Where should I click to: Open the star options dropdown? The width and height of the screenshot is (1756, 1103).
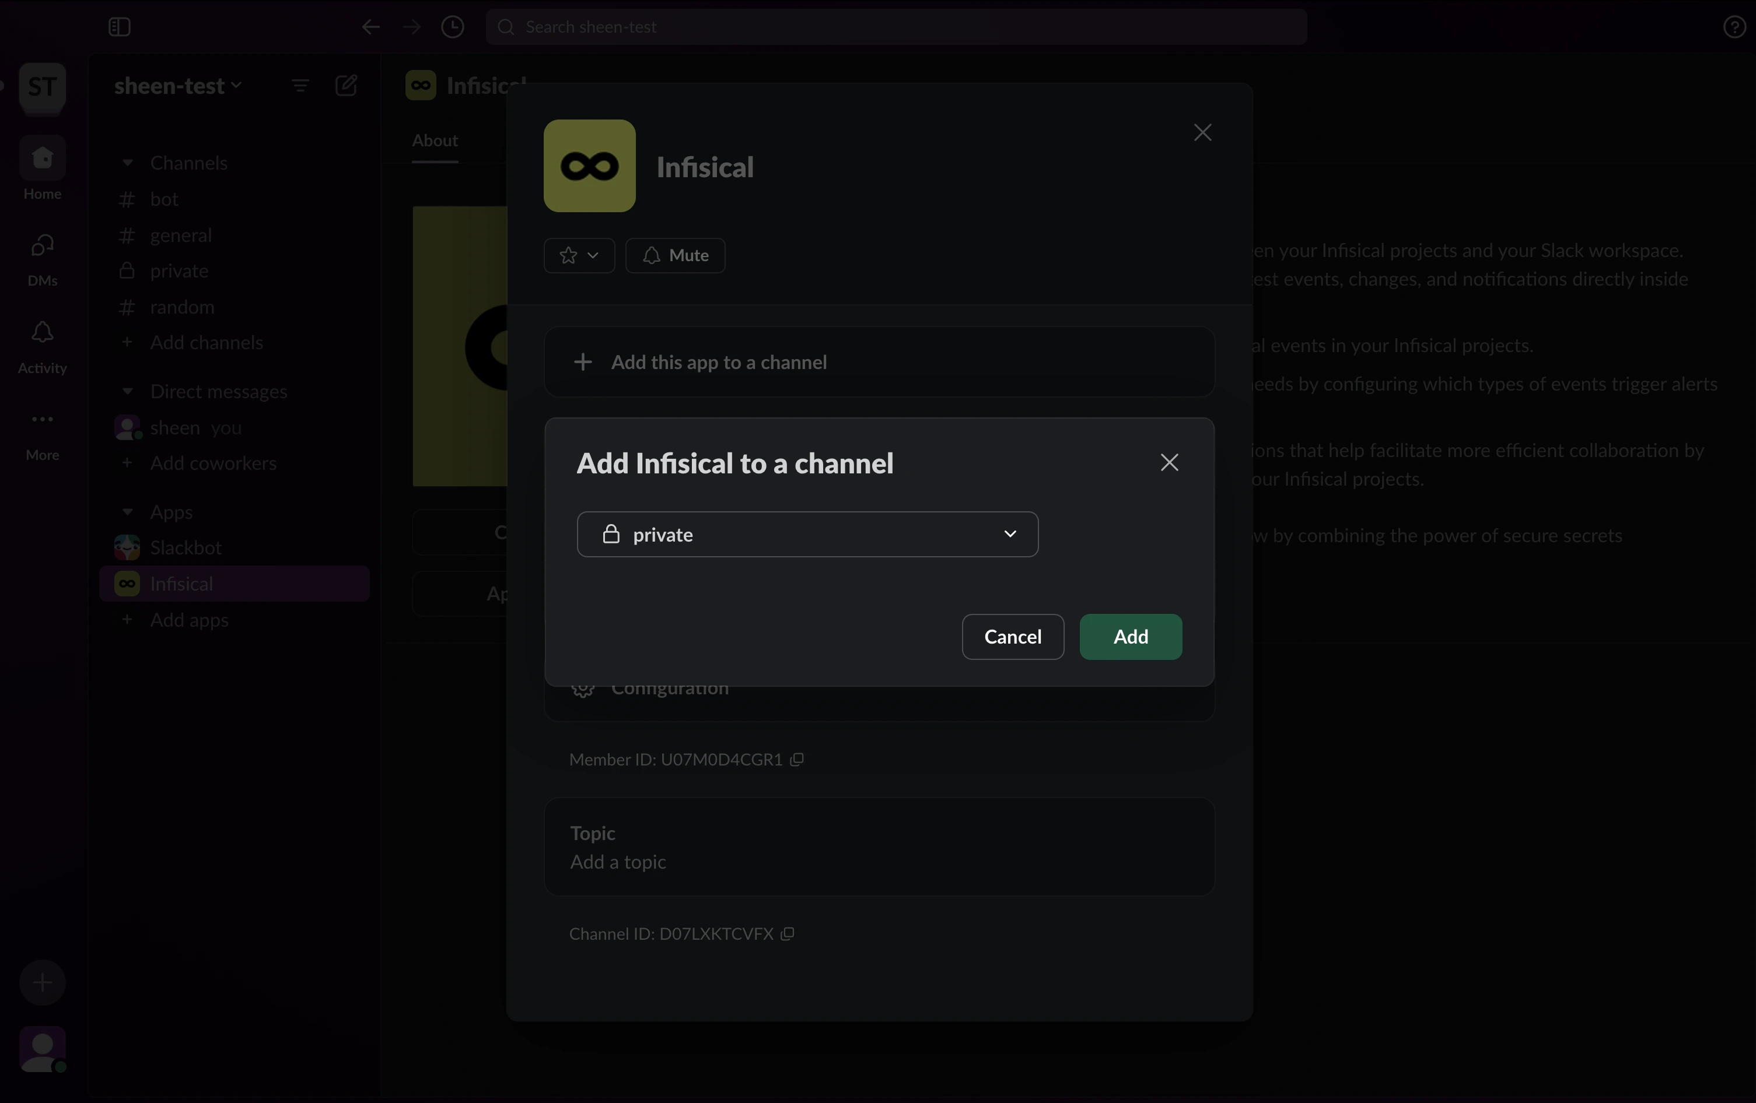pyautogui.click(x=579, y=256)
